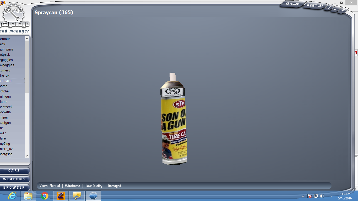Select gun_para in the list
Viewport: 358px width, 201px height.
point(12,49)
